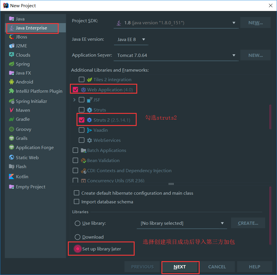Click the Bean Validation icon

(83, 160)
